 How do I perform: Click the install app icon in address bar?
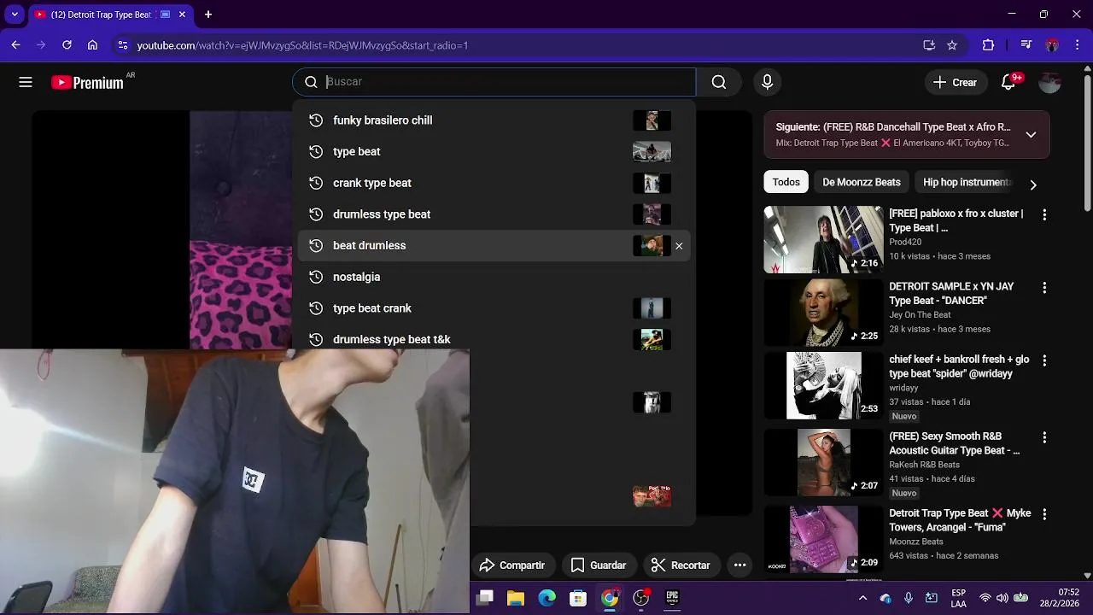tap(929, 45)
